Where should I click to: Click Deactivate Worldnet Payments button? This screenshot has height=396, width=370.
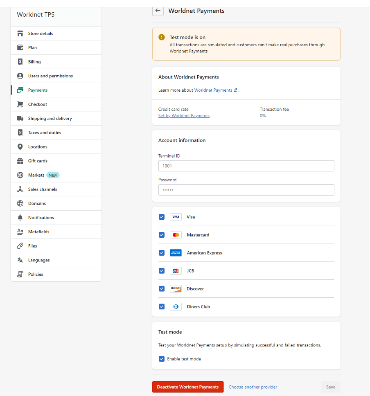(x=188, y=387)
